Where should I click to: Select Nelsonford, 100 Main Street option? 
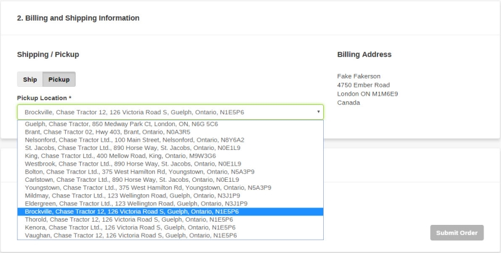coord(170,140)
